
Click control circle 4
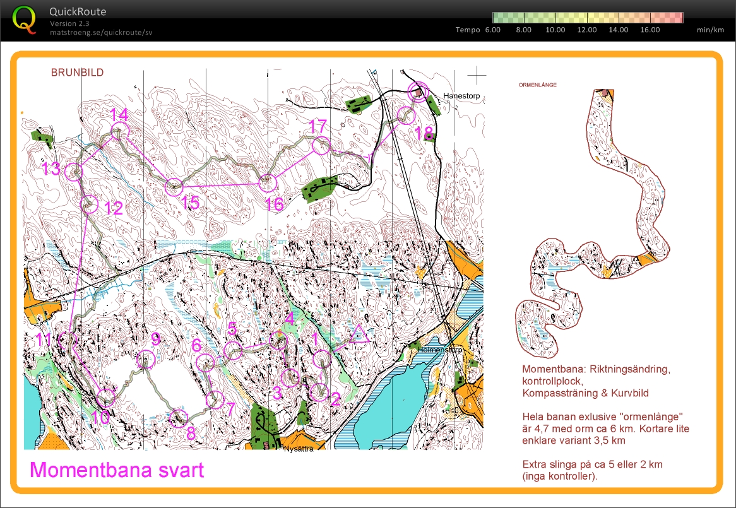[x=278, y=341]
